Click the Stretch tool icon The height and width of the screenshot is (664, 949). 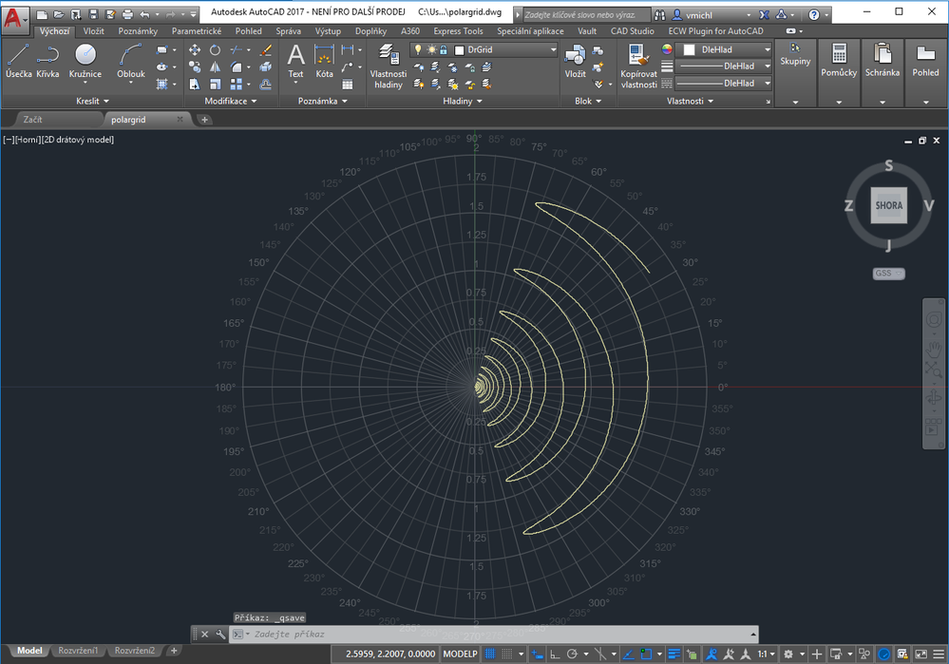pyautogui.click(x=195, y=85)
